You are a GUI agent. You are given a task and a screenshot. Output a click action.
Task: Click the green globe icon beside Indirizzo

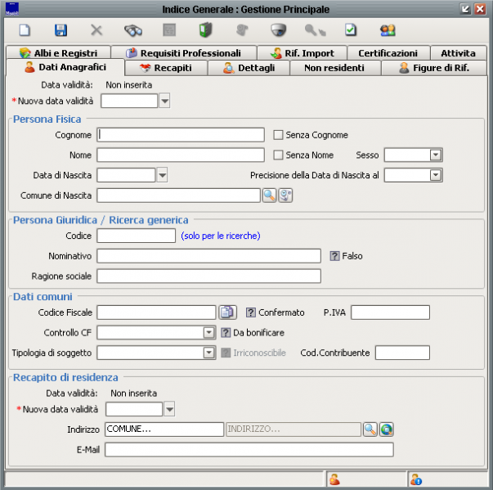[386, 429]
